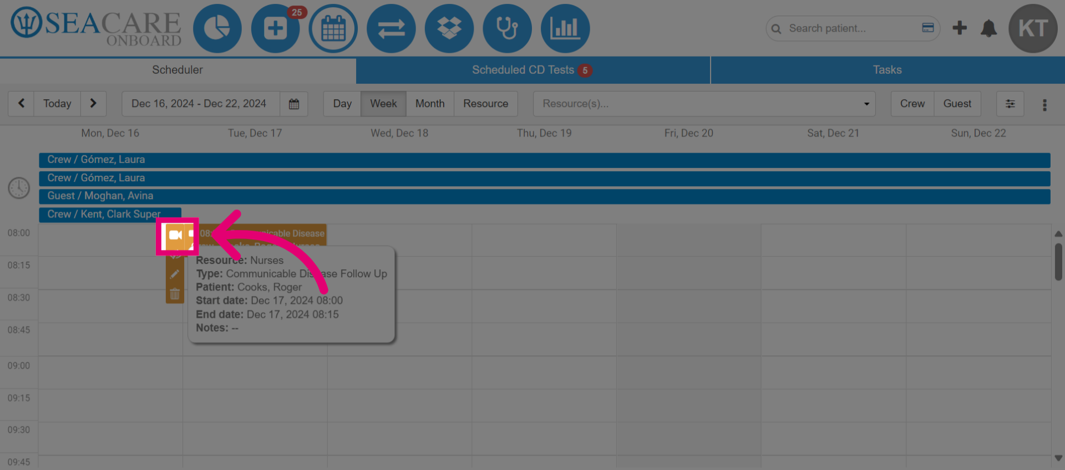1065x470 pixels.
Task: Click the pencil edit icon on appointment
Action: tap(175, 274)
